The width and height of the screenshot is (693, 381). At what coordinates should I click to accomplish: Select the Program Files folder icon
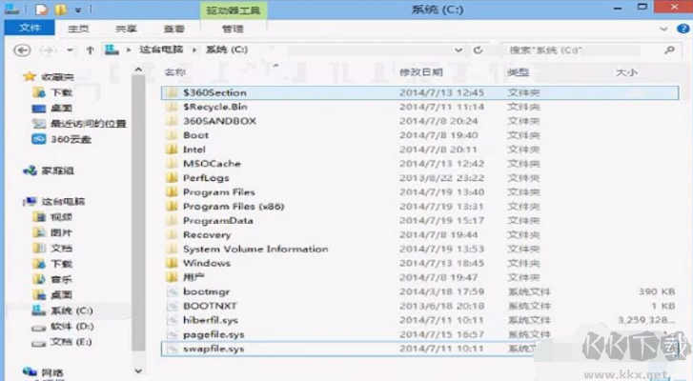coord(172,192)
